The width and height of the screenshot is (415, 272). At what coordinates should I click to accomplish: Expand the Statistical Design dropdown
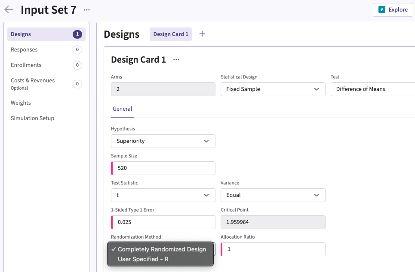(273, 89)
